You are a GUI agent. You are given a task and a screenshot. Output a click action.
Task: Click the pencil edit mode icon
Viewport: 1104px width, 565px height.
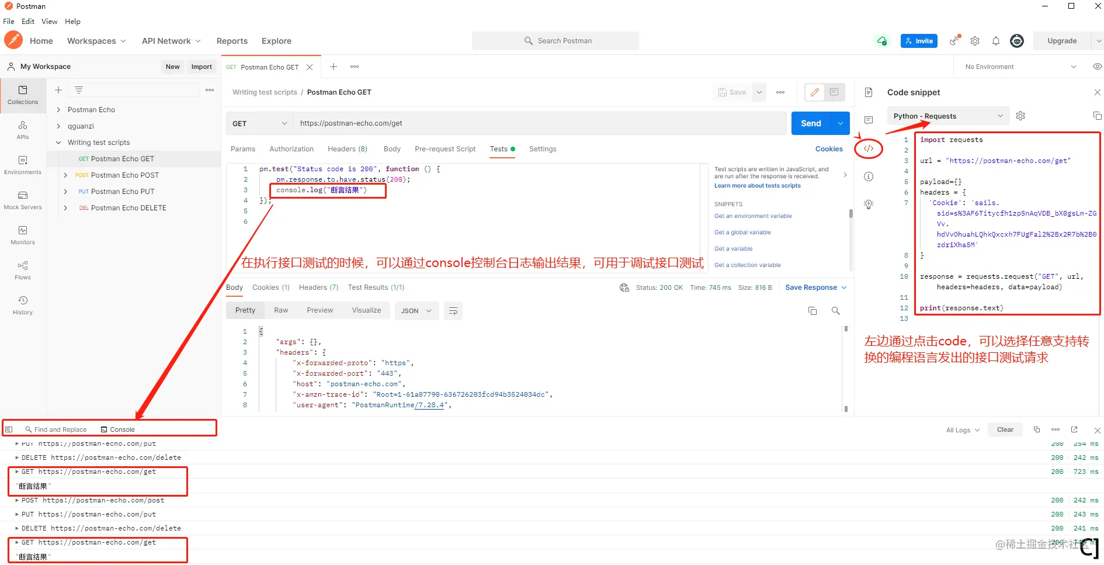pyautogui.click(x=815, y=92)
